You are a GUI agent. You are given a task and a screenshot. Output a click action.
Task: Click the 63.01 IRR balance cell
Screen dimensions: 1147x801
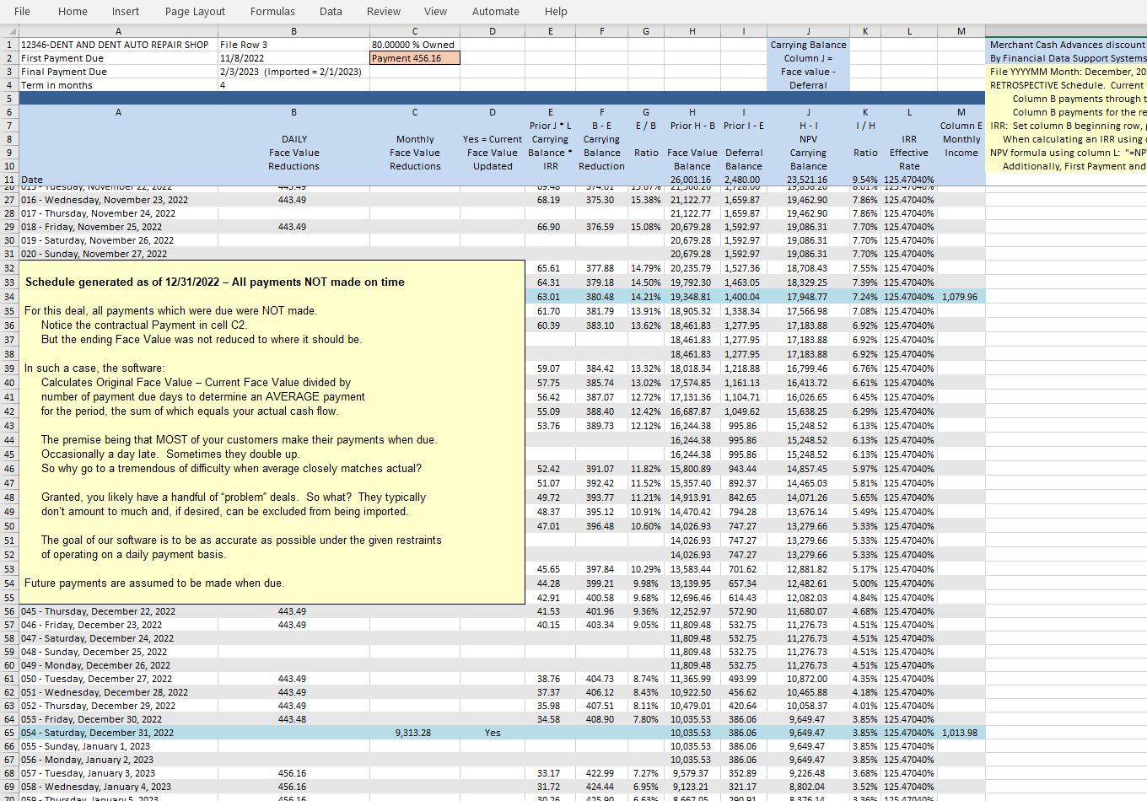550,297
